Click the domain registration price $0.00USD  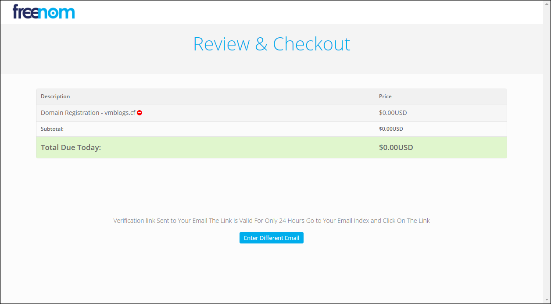click(393, 113)
